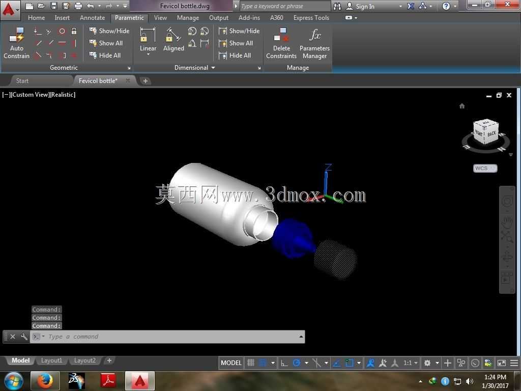Click the ViewCube BACK face
The width and height of the screenshot is (521, 391).
tap(492, 133)
